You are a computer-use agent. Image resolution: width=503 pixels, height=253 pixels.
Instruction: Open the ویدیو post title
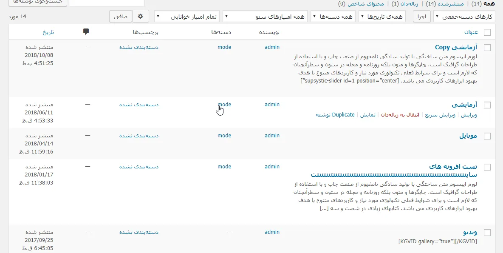(x=470, y=233)
